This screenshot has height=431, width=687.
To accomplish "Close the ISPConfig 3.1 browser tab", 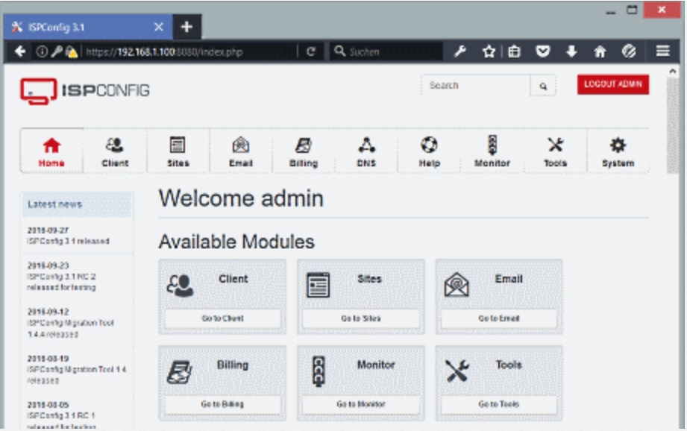I will [159, 27].
